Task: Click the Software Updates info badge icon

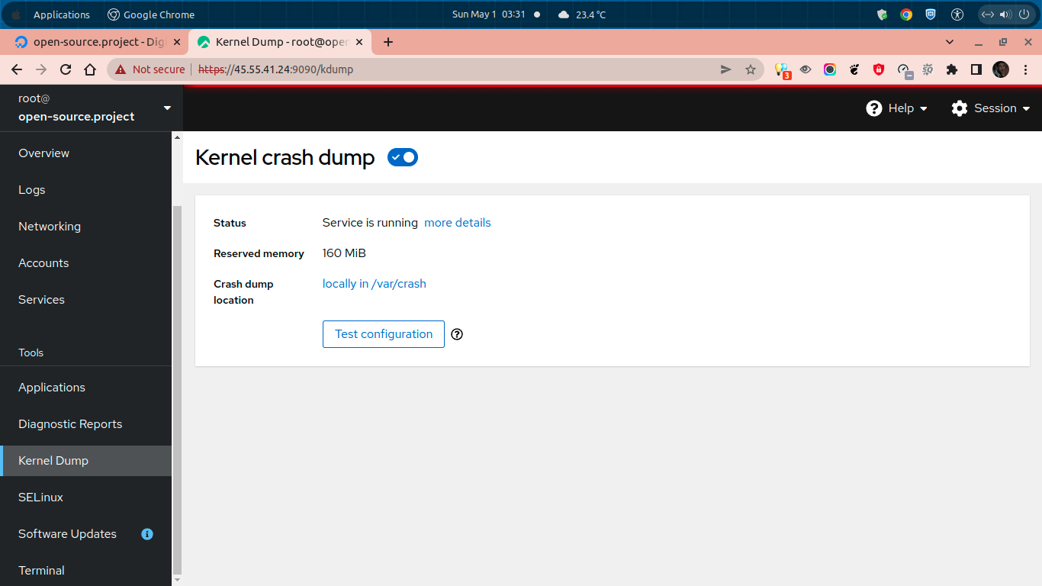Action: click(147, 534)
